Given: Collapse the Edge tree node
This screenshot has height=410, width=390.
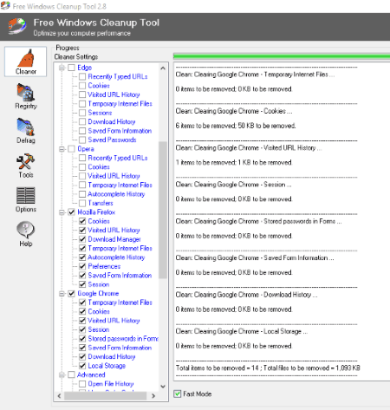Looking at the screenshot, I should 62,68.
